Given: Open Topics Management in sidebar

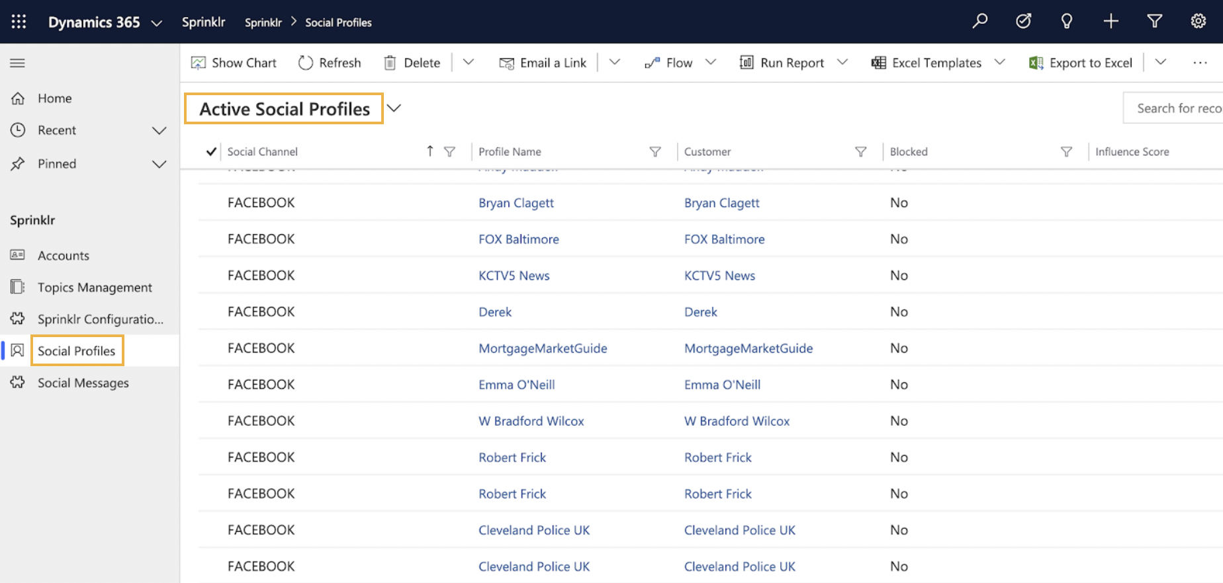Looking at the screenshot, I should coord(95,288).
